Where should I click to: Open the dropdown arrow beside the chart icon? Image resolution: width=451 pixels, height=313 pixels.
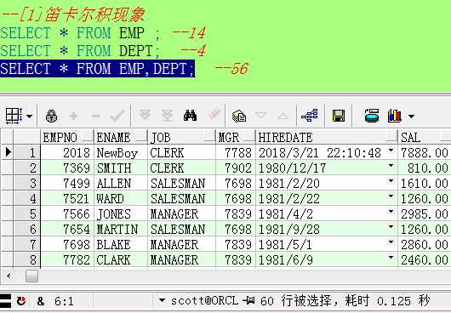point(411,117)
